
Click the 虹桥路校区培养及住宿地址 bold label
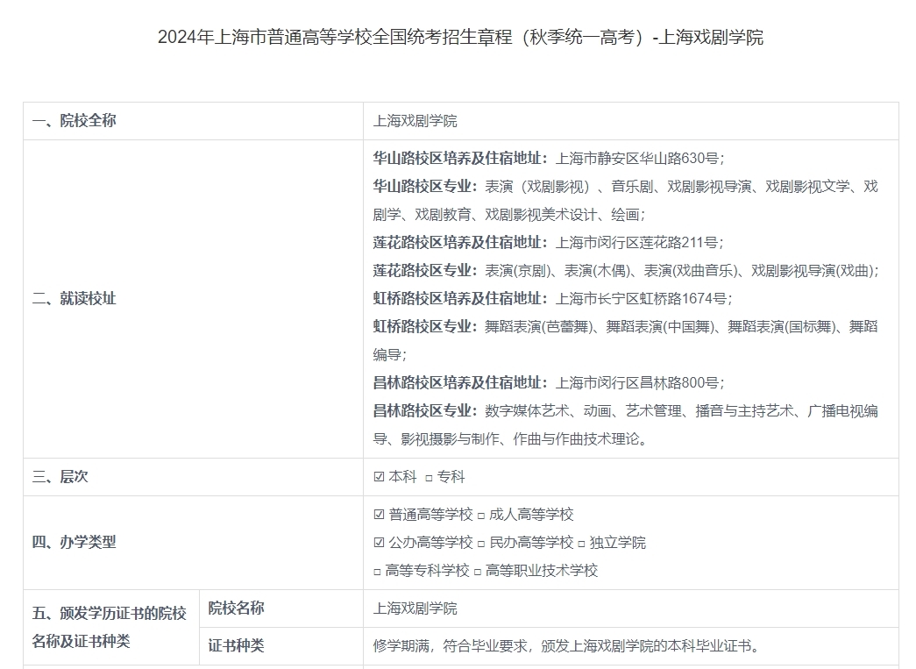point(460,299)
